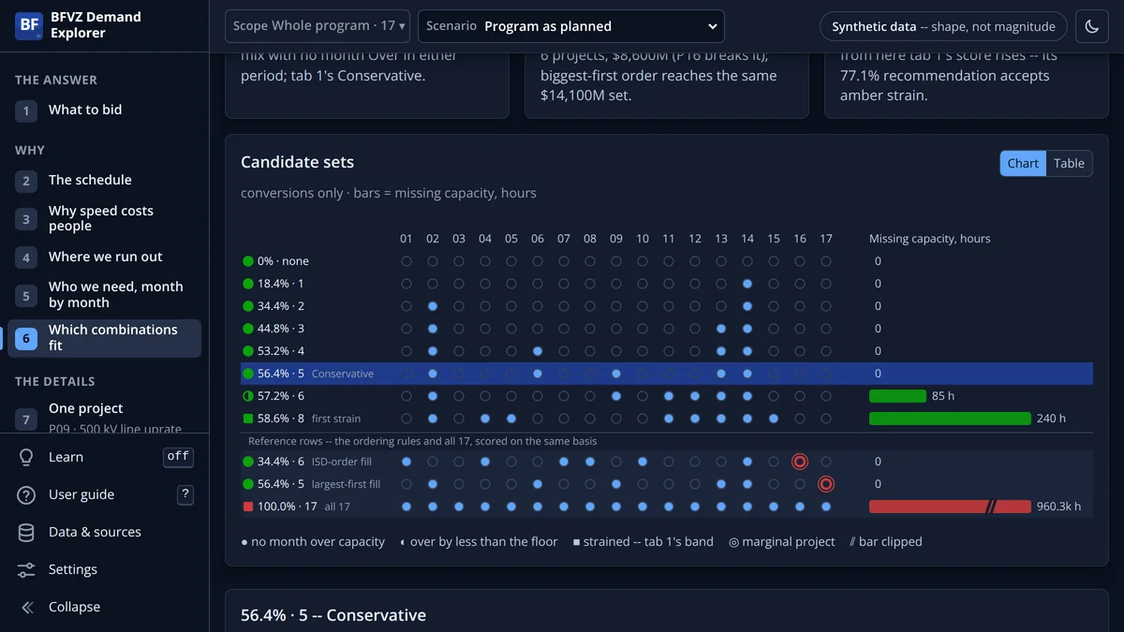Toggle project 01 dot in the none row
Viewport: 1124px width, 632px height.
click(x=406, y=261)
